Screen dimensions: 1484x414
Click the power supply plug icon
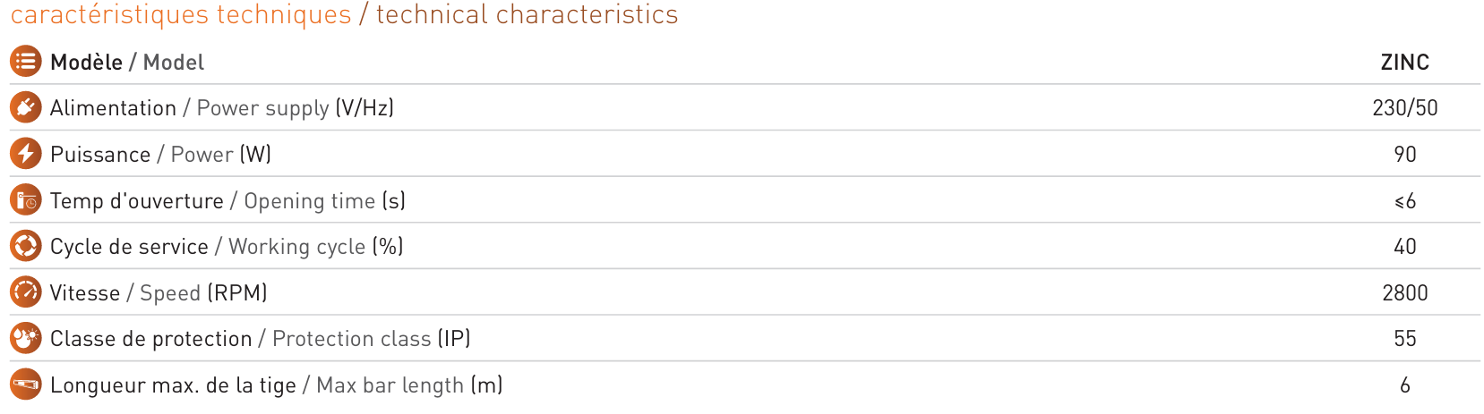(x=25, y=107)
